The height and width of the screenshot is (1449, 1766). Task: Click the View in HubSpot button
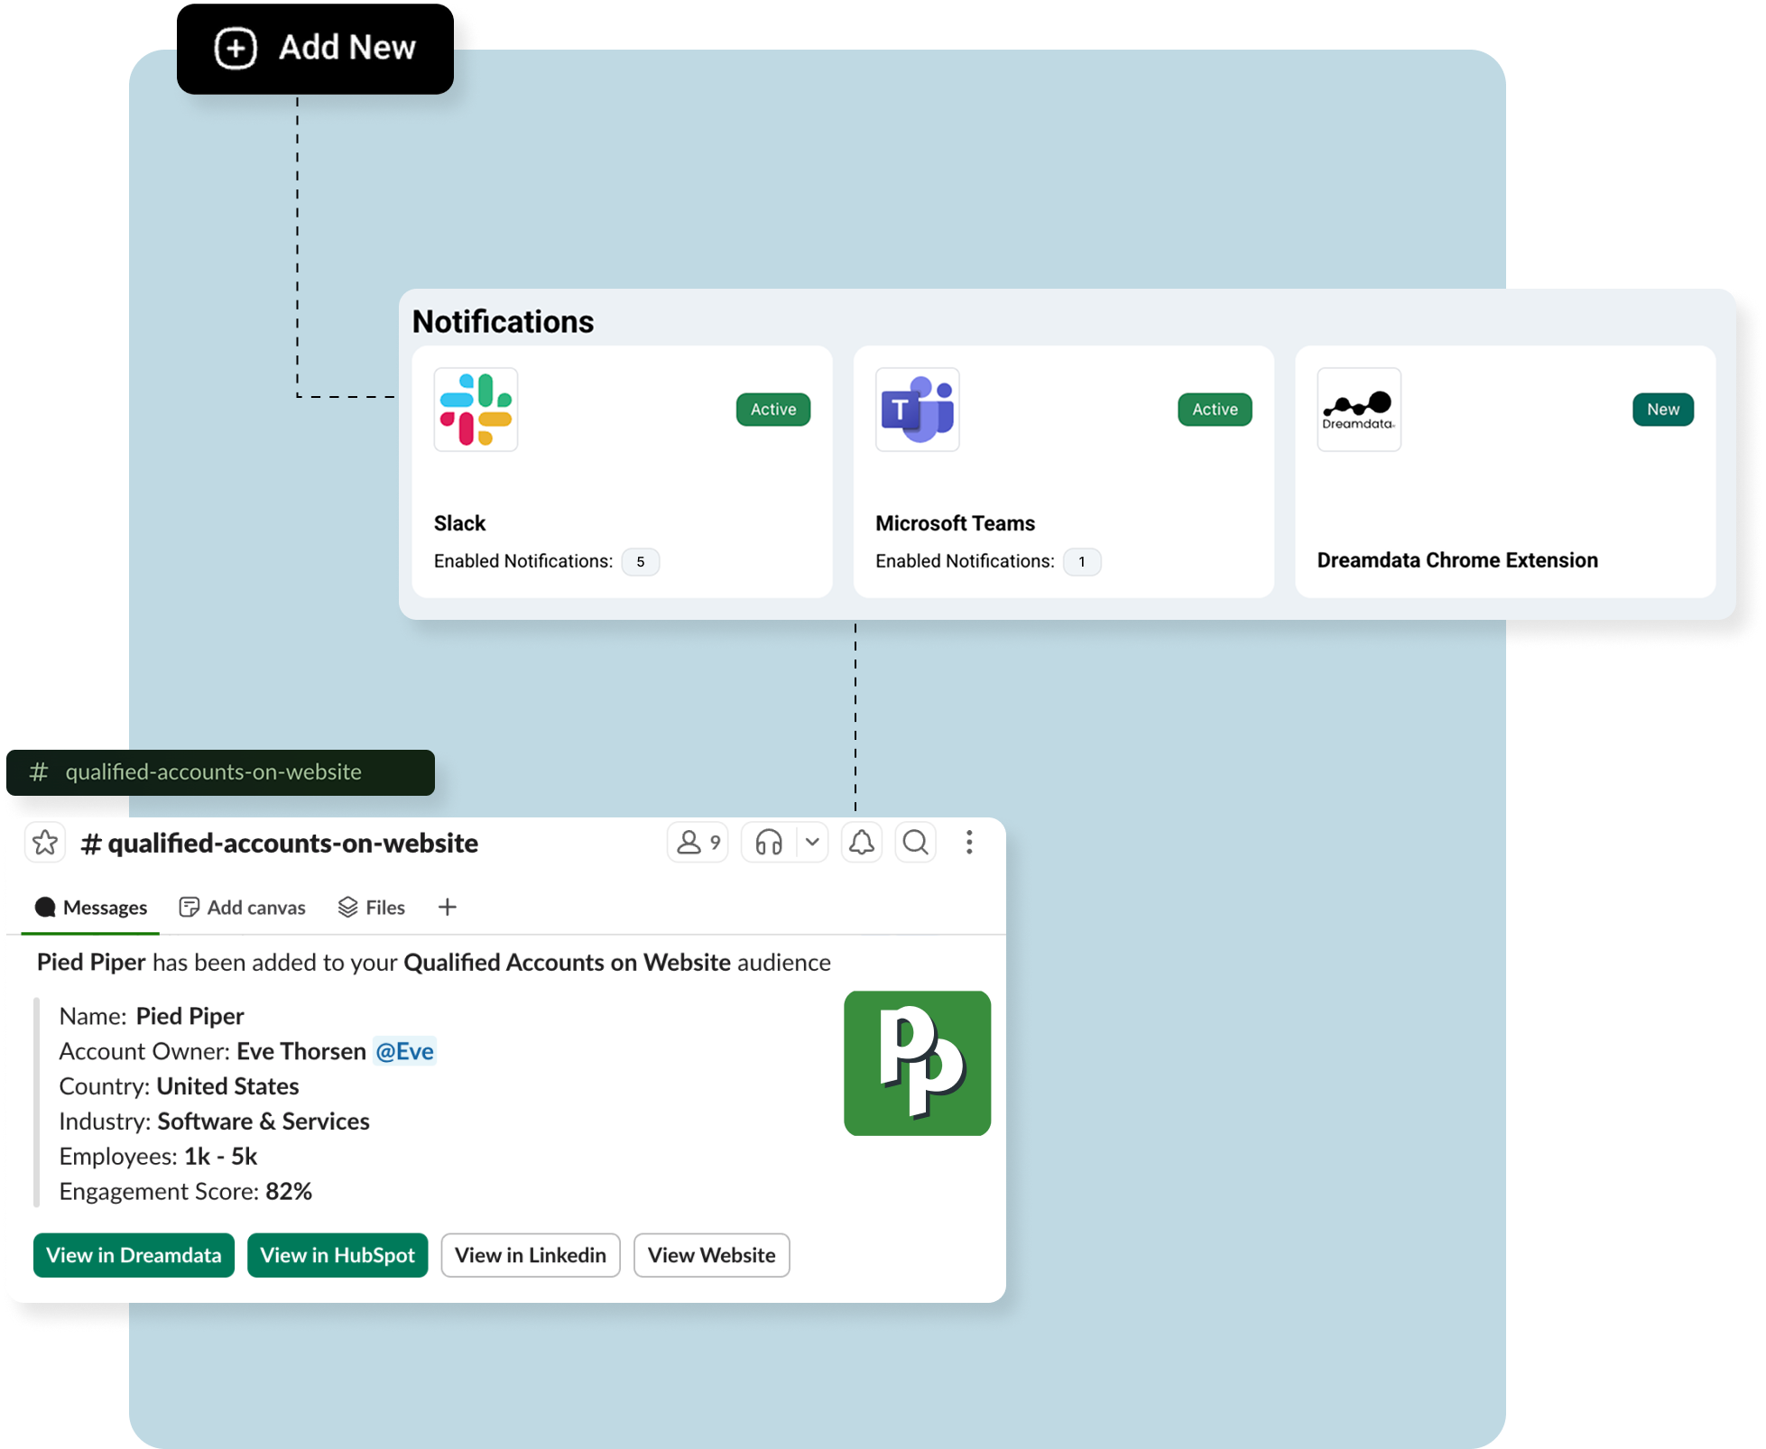337,1255
